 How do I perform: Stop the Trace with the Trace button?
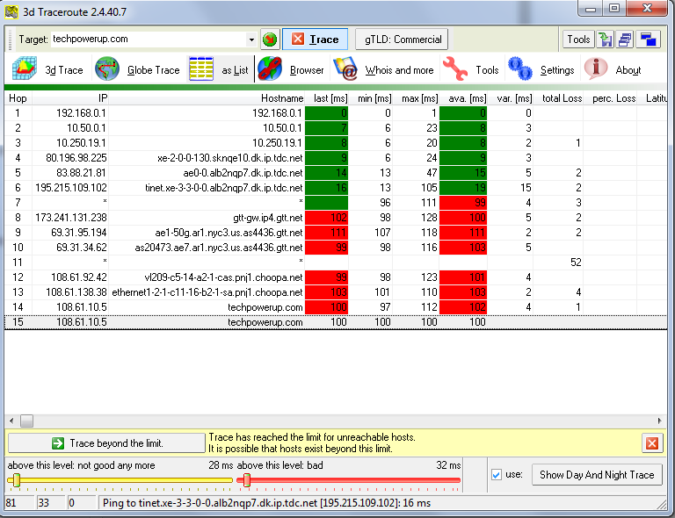(x=316, y=40)
